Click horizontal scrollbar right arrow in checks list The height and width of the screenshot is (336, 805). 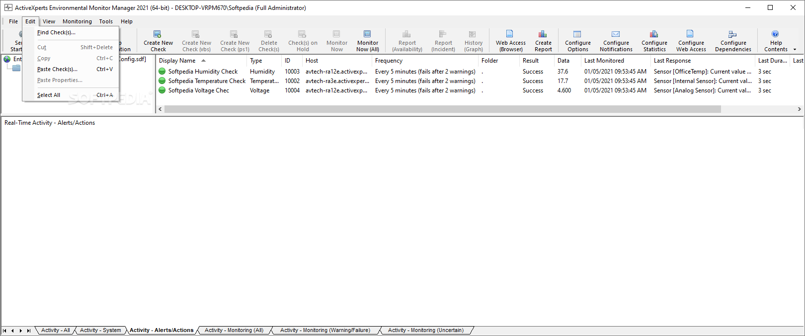pyautogui.click(x=799, y=109)
